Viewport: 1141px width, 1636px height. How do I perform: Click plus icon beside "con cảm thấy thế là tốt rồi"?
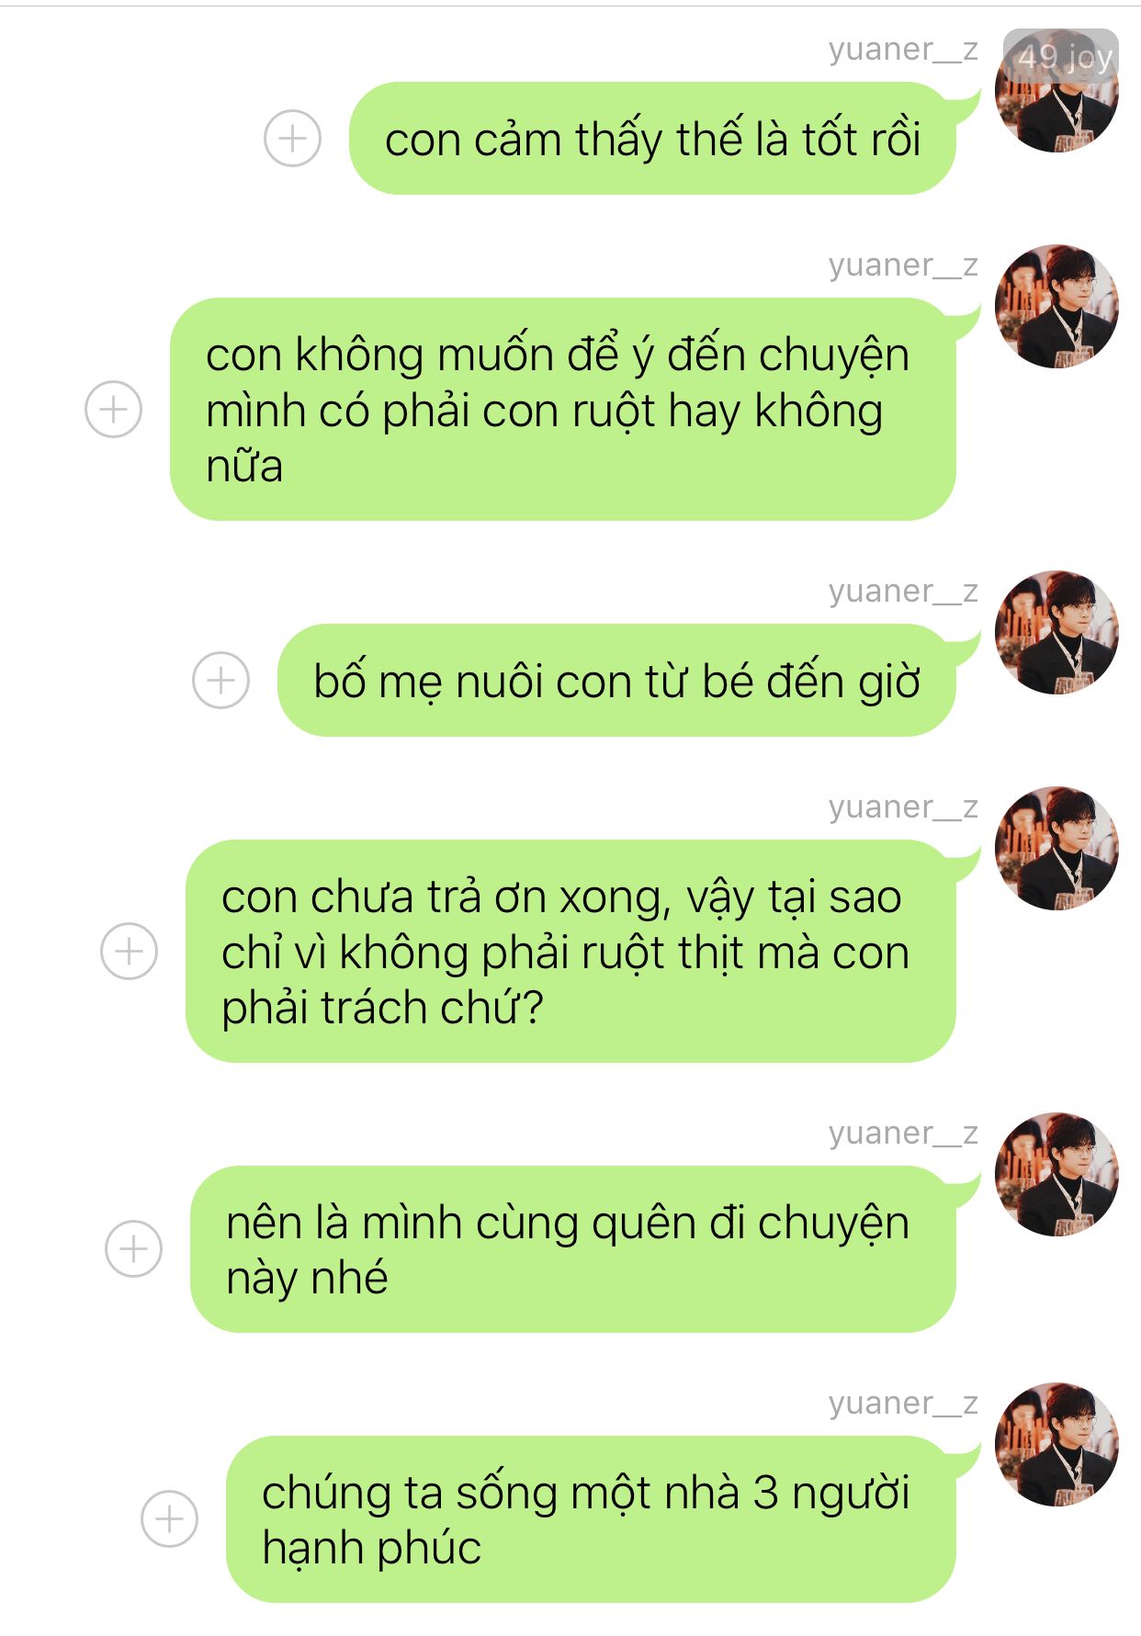coord(292,139)
